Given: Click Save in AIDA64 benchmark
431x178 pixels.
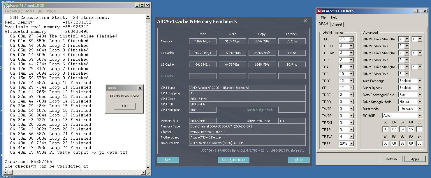Looking at the screenshot, I should [x=168, y=160].
